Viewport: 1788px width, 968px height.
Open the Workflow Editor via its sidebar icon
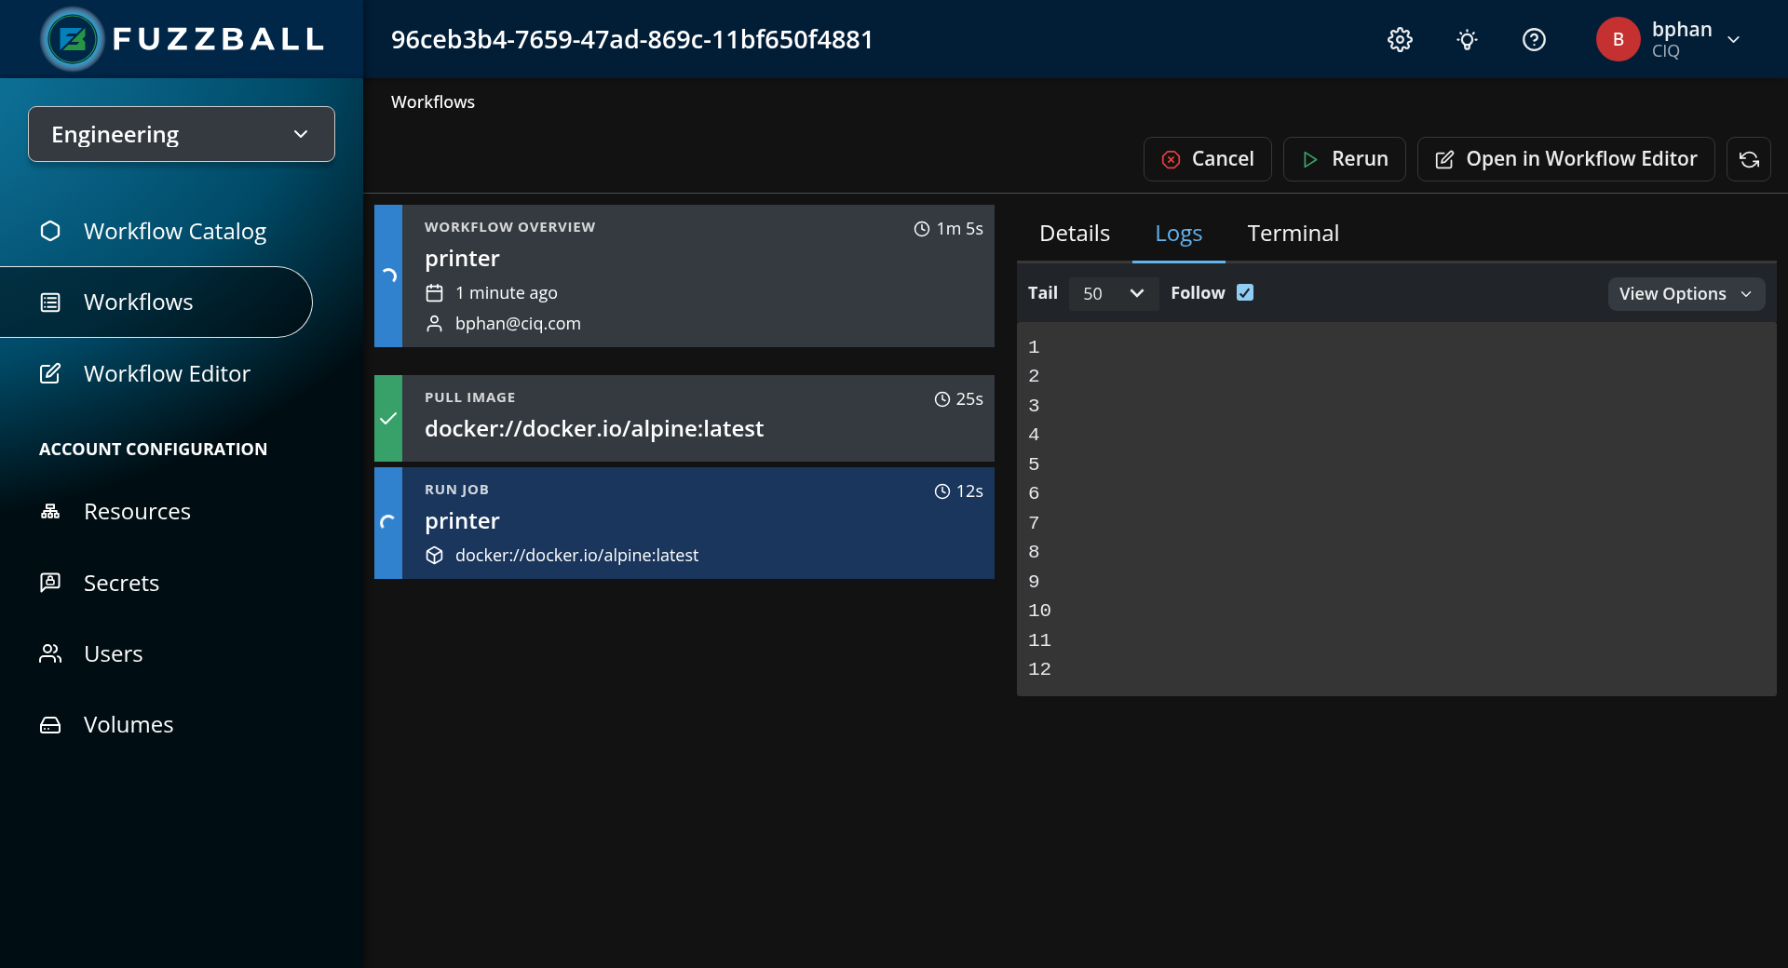[x=50, y=373]
